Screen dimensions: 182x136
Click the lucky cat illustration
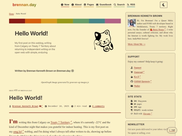pyautogui.click(x=103, y=41)
